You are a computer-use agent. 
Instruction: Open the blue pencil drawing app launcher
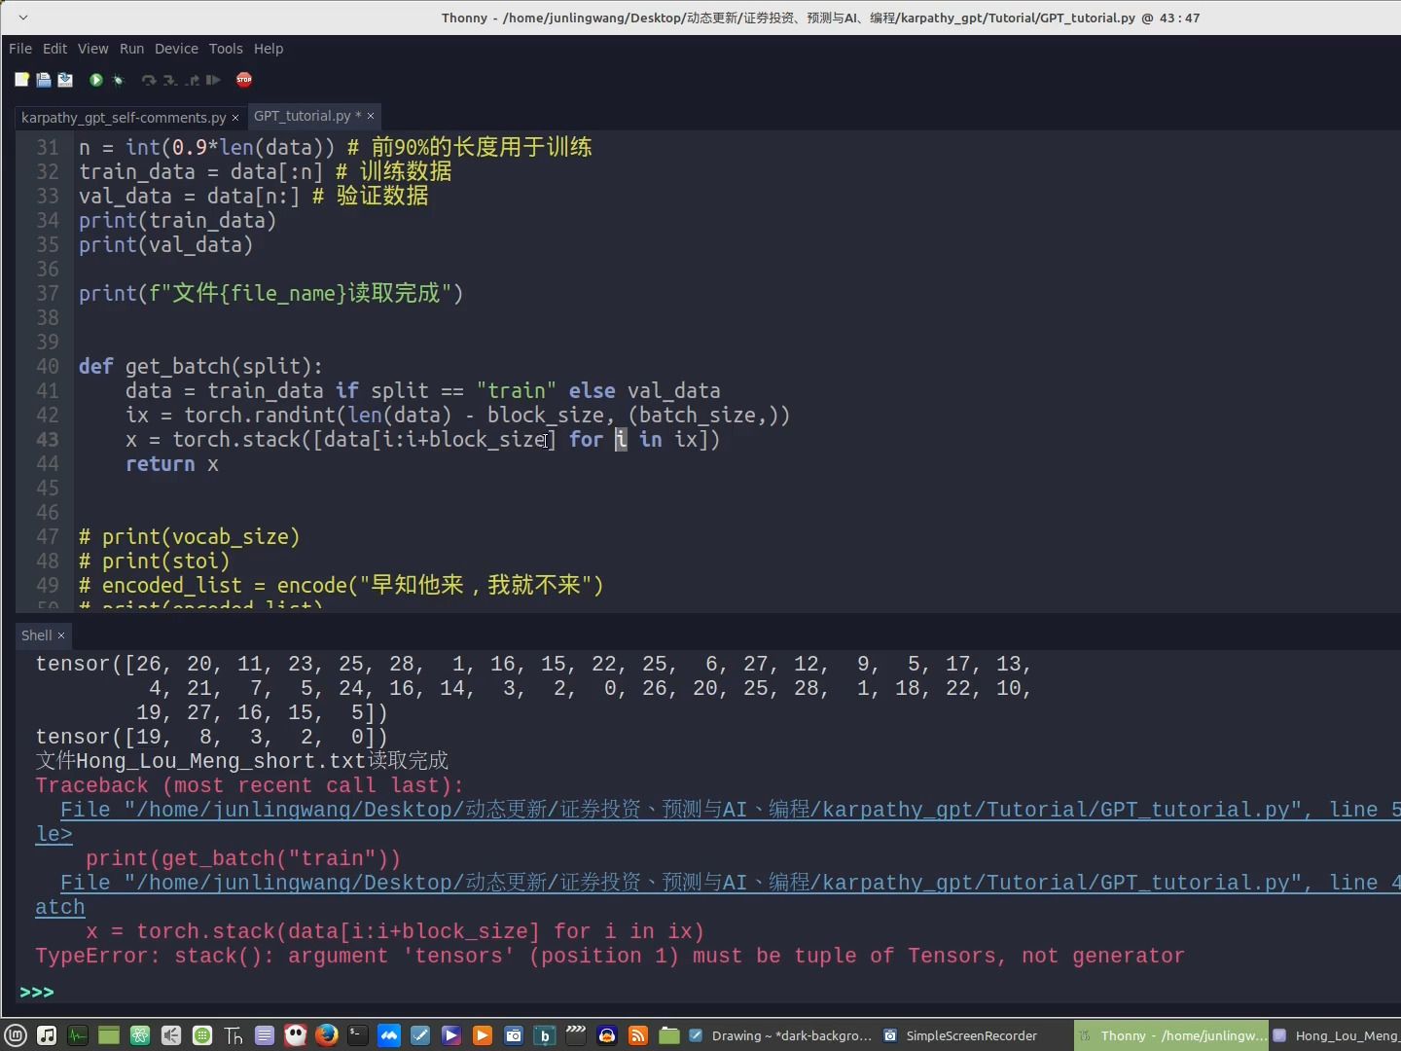point(420,1035)
